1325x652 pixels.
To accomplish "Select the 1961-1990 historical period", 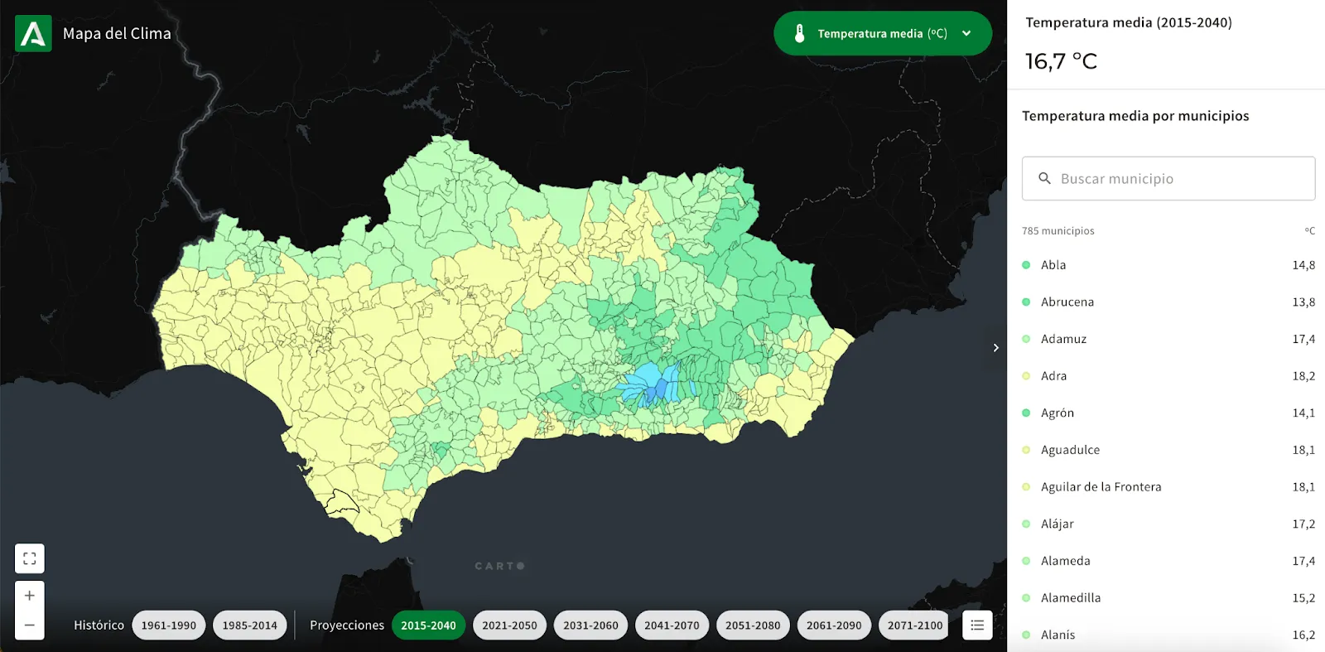I will [x=168, y=625].
